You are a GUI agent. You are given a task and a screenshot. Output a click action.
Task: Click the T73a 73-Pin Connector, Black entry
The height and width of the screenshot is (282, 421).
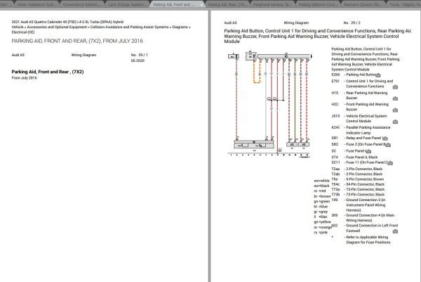click(358, 189)
